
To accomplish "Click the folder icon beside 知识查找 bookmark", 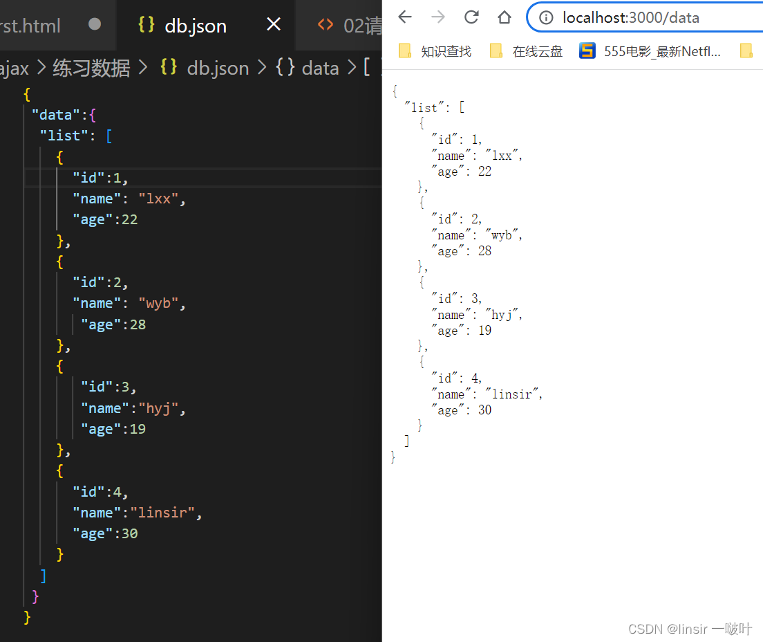I will coord(404,51).
